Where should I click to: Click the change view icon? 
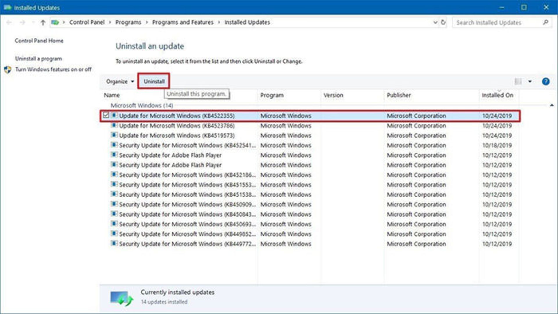coord(518,81)
